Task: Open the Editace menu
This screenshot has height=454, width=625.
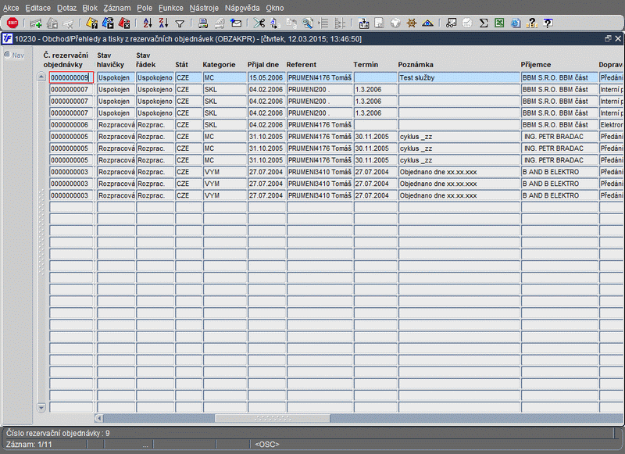Action: coord(37,8)
